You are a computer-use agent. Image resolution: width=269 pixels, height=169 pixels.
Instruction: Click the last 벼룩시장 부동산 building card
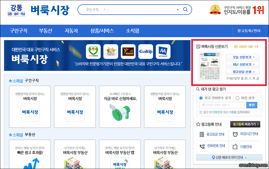pos(165,154)
